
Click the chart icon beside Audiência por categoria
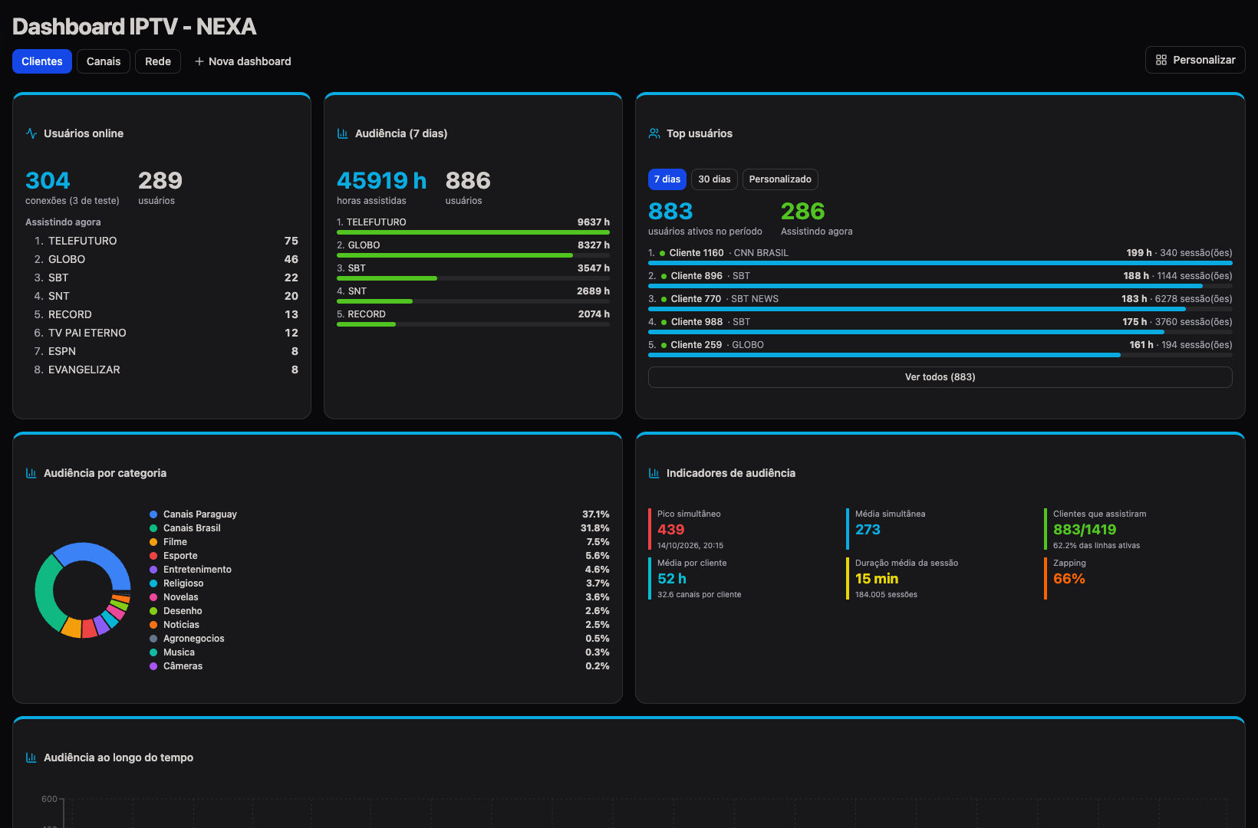[x=31, y=473]
